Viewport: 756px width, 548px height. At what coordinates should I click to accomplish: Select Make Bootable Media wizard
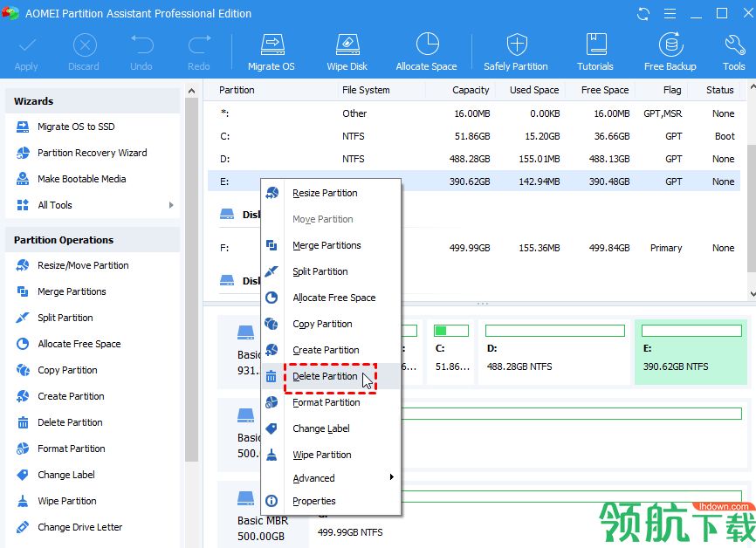point(81,179)
